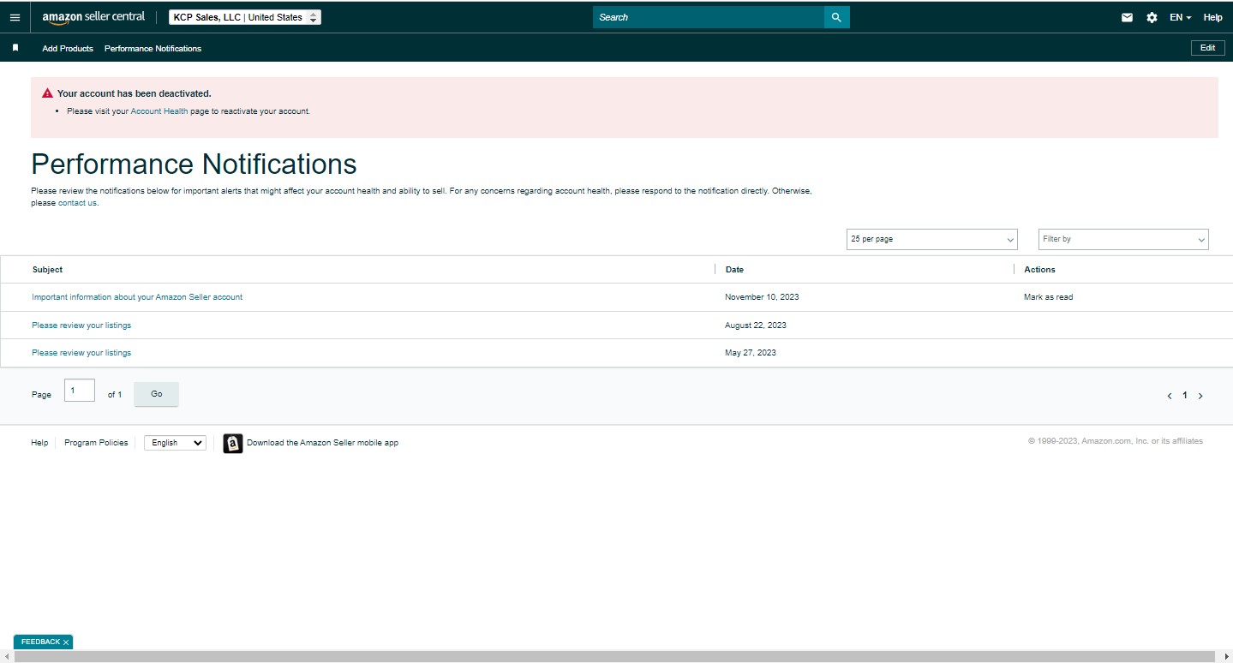Open the August 22 'Please review your listings' notification

point(81,326)
